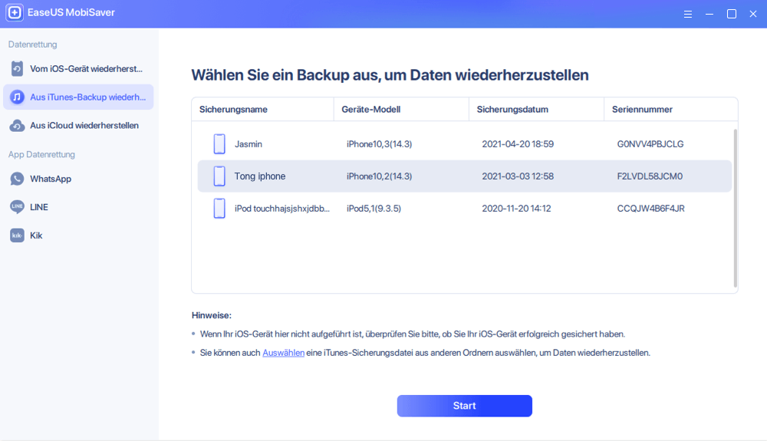Click the Datenrettung section label
The width and height of the screenshot is (767, 441).
(x=32, y=44)
